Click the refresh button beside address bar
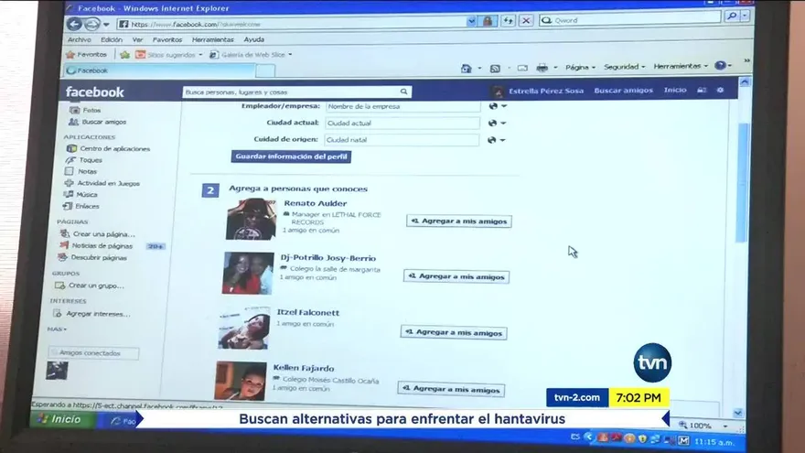 coord(508,20)
